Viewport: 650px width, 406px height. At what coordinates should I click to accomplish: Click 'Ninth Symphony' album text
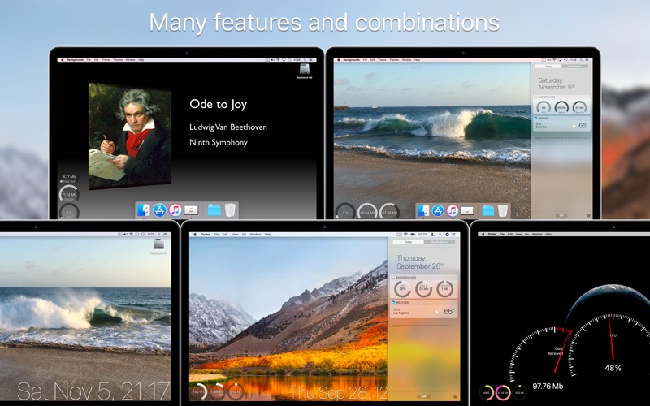[x=219, y=143]
